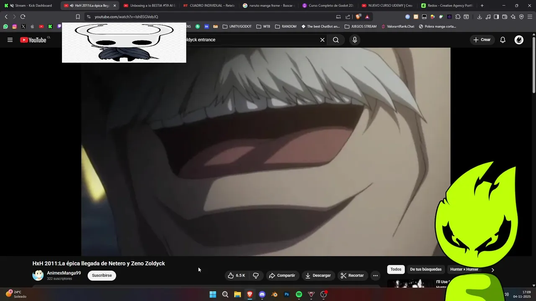Click the video player frame
This screenshot has width=536, height=301.
(x=265, y=152)
